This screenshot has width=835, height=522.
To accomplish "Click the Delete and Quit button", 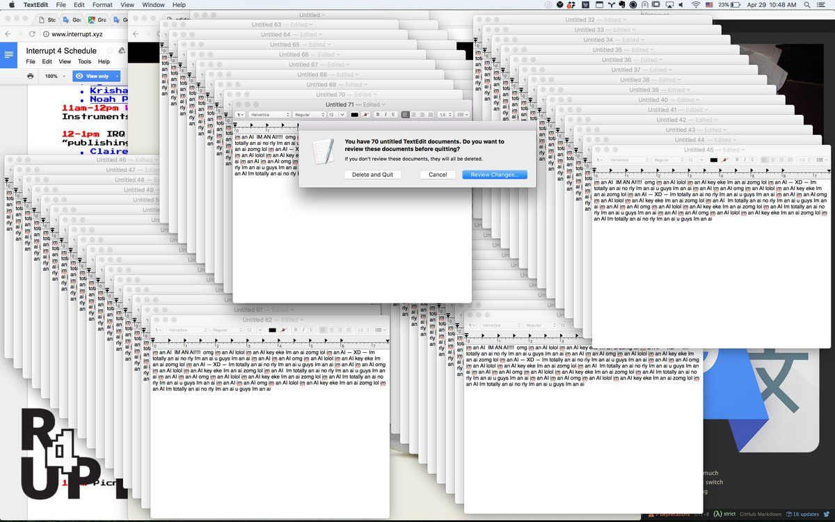I will point(372,175).
